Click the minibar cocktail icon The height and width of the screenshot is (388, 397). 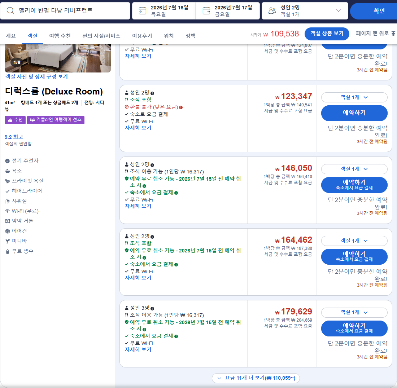[7, 241]
